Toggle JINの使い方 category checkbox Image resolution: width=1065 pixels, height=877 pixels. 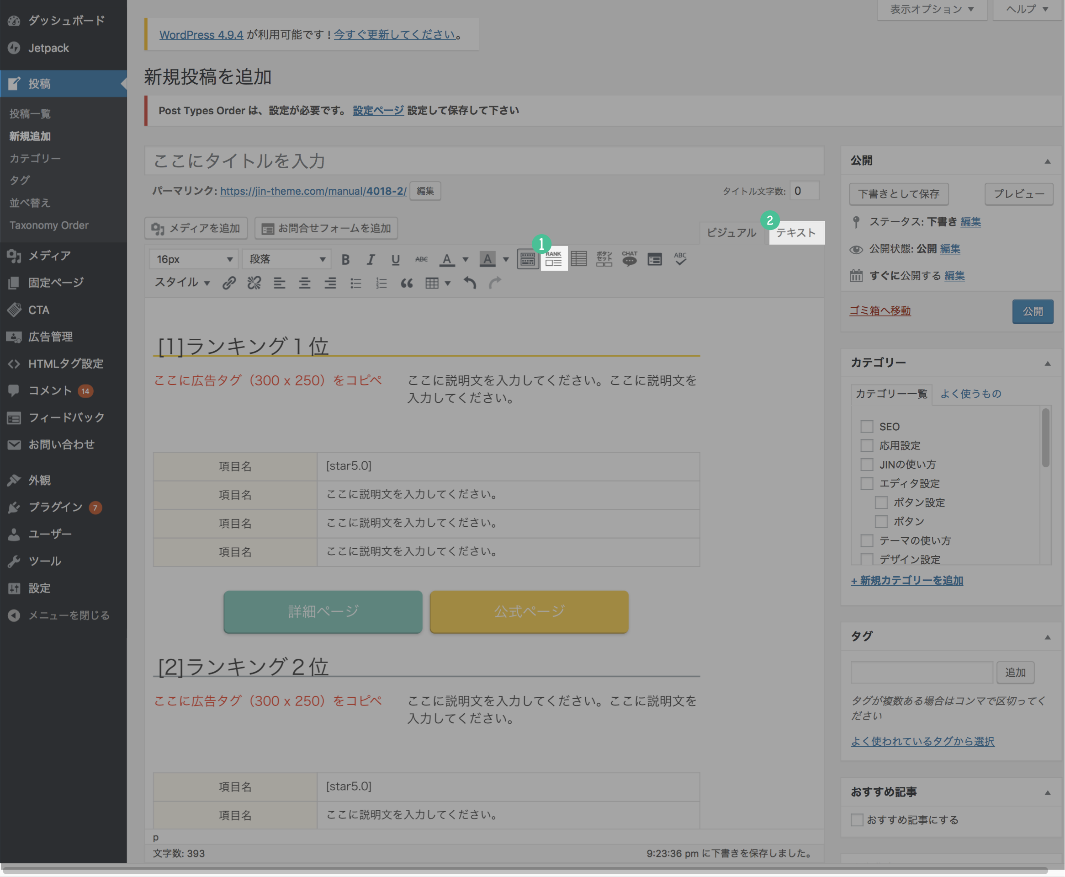(866, 464)
